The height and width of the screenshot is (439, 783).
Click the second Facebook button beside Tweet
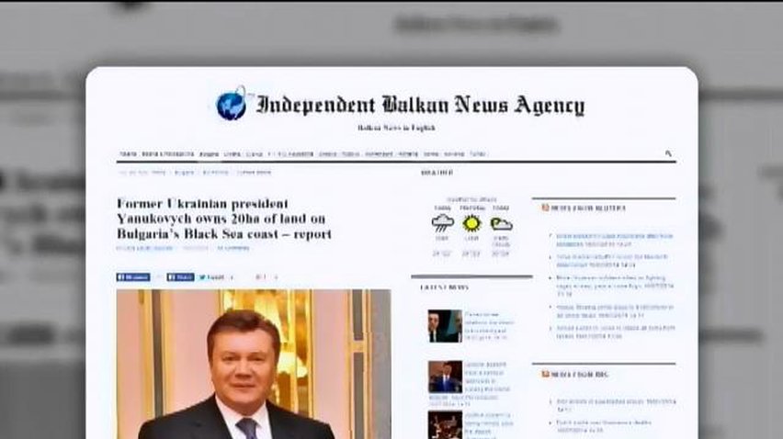180,276
